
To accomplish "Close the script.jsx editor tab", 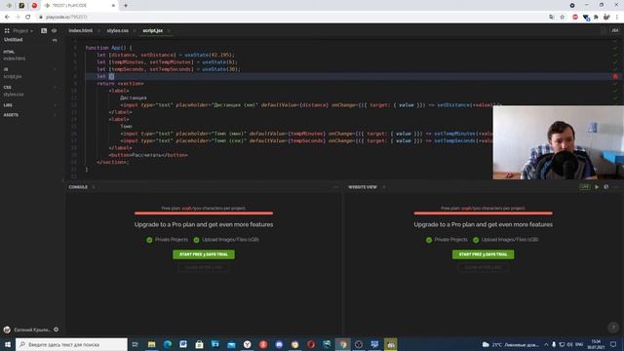I will pos(169,30).
